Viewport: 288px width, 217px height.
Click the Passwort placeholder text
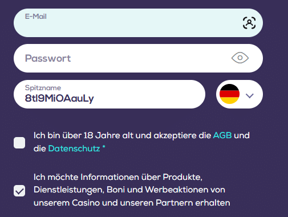pos(48,58)
